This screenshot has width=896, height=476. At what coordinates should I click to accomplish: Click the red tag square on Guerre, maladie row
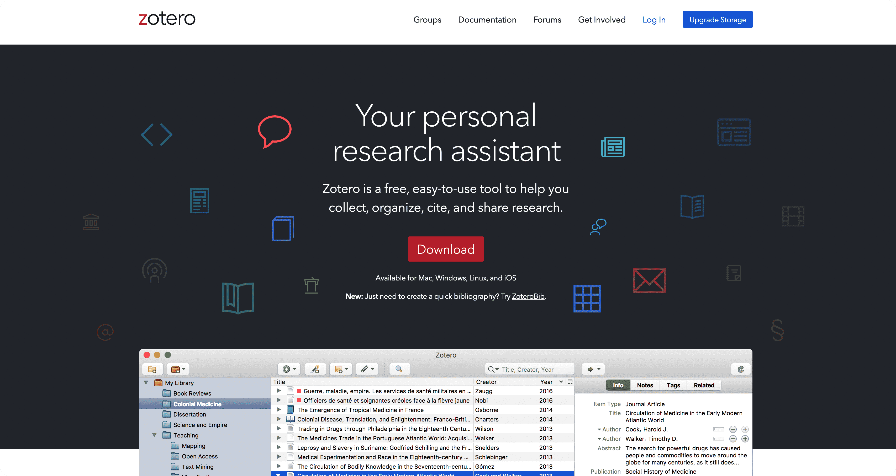pyautogui.click(x=299, y=391)
